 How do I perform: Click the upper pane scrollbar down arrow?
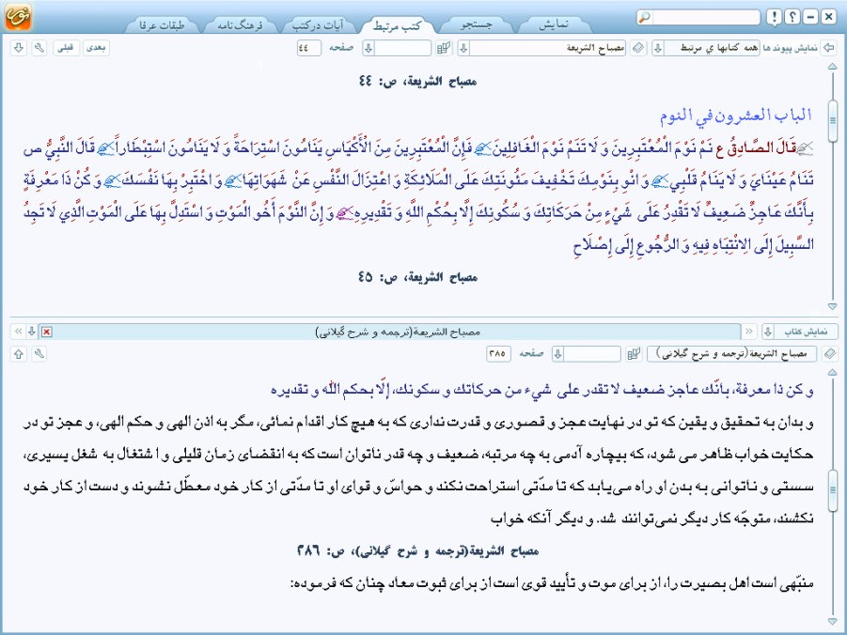coord(832,306)
